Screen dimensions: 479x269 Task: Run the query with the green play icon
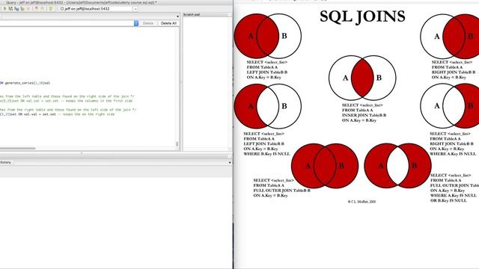pyautogui.click(x=5, y=9)
